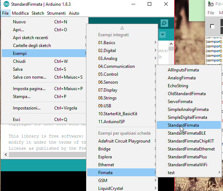Expand the 04.Communication examples submenu
223x191 pixels.
click(122, 66)
